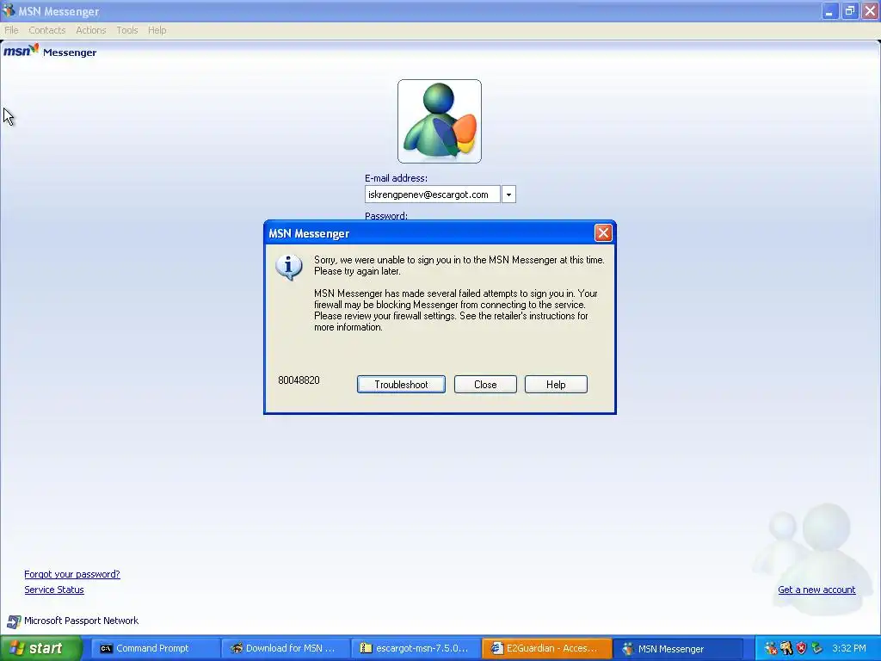Click the Microsoft Passport Network icon

tap(14, 621)
